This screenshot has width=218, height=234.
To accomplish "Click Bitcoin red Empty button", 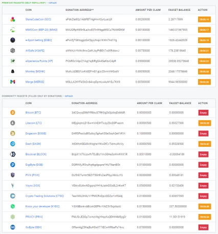I will click(203, 113).
